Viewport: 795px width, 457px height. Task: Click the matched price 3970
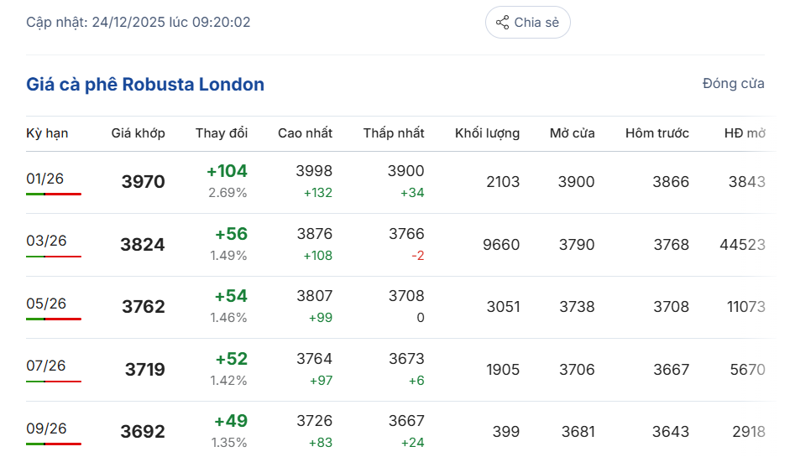tap(143, 182)
